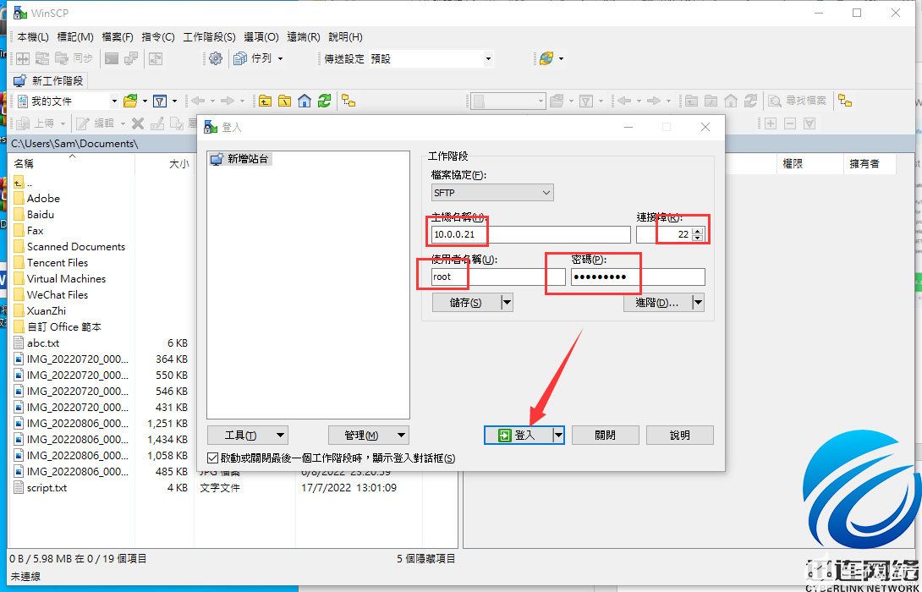
Task: Go to parent directory in local panel
Action: (x=266, y=101)
